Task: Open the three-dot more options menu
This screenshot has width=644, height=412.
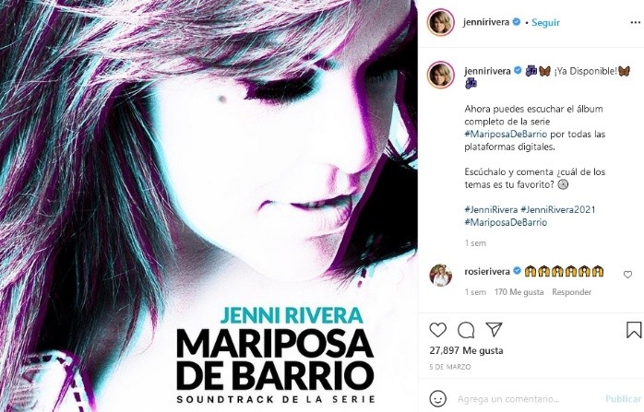Action: pyautogui.click(x=635, y=22)
